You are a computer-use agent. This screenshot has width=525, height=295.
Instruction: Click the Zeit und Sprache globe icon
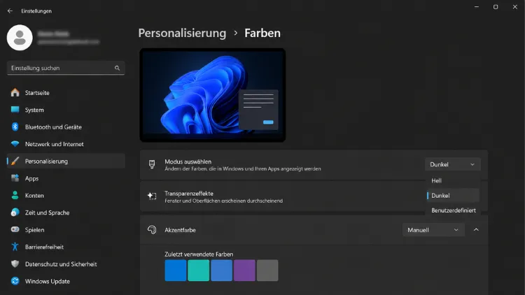pos(15,213)
